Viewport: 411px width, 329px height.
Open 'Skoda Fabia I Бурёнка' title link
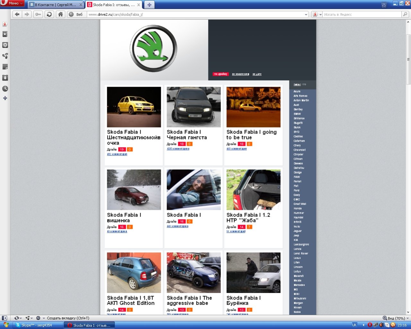tap(243, 300)
